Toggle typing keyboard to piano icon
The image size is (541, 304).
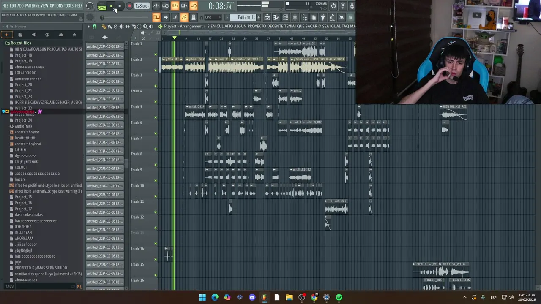pos(156,17)
